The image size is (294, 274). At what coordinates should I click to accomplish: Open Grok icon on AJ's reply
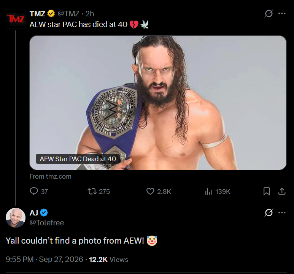(x=269, y=212)
